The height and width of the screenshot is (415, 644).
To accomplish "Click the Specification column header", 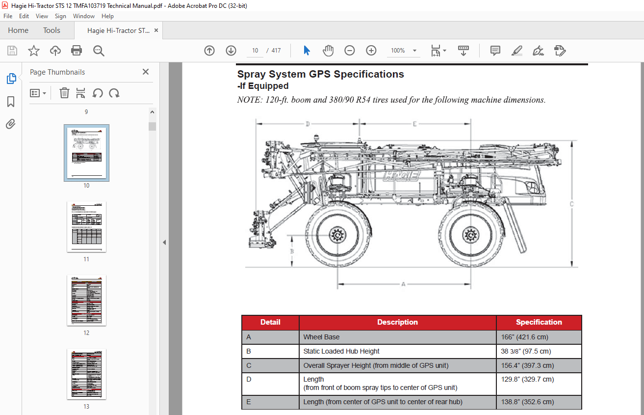I will click(x=539, y=322).
